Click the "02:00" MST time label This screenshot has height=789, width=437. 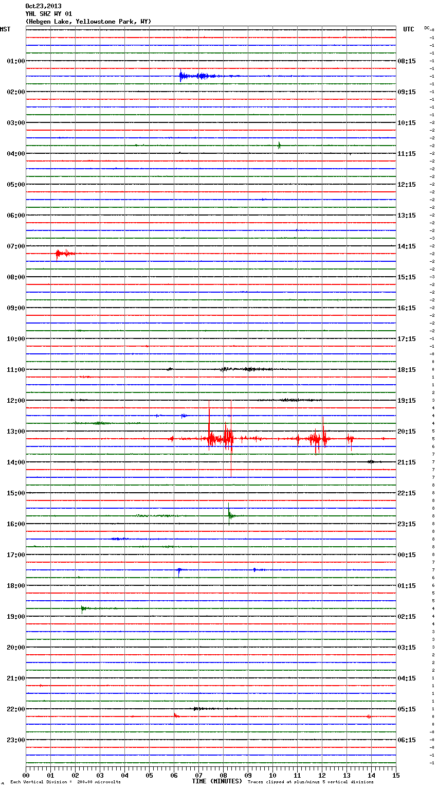pos(16,92)
